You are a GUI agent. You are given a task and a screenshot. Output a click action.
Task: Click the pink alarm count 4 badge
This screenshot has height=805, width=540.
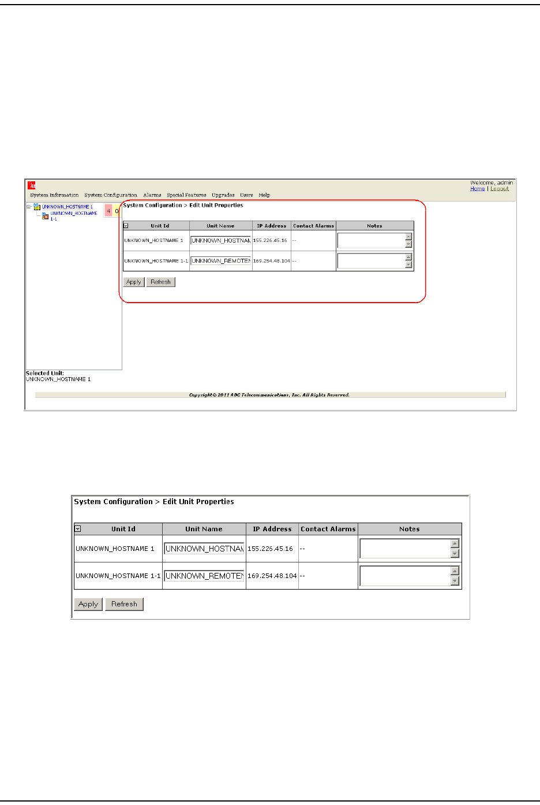pos(108,211)
